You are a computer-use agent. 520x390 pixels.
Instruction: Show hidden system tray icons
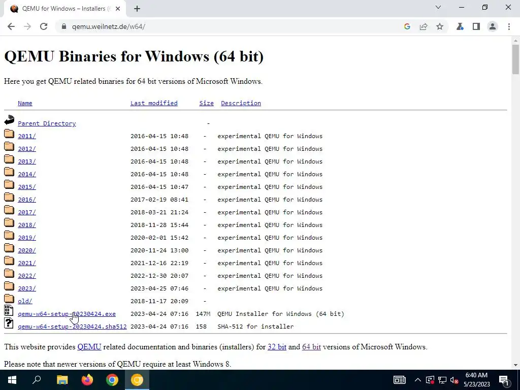click(418, 380)
